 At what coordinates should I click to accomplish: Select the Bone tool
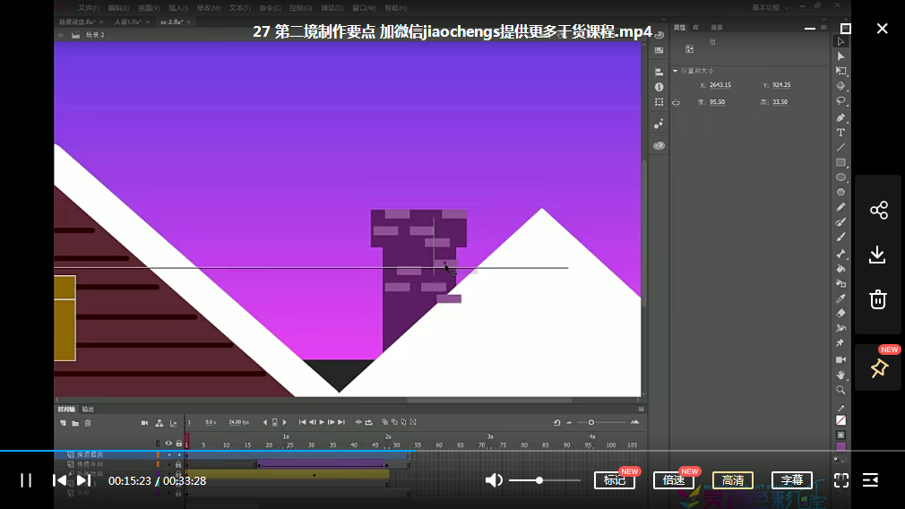[x=841, y=254]
